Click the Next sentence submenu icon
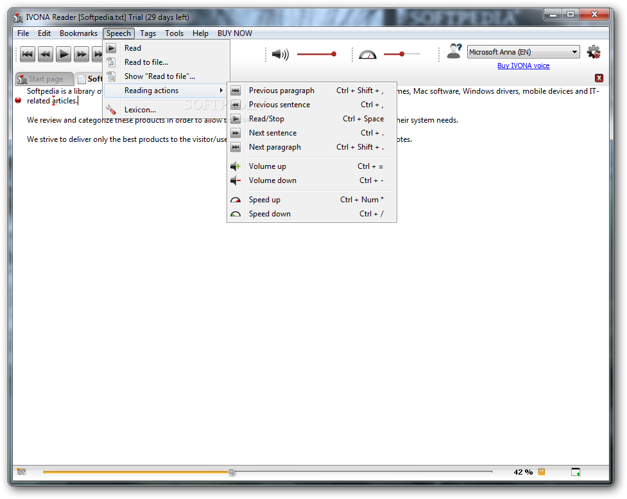 tap(236, 133)
